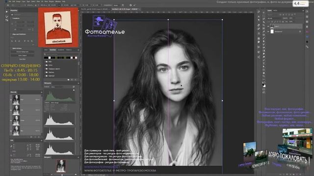This screenshot has height=176, width=314.
Task: Open the Interpolation dropdown in options bar
Action: click(x=116, y=5)
